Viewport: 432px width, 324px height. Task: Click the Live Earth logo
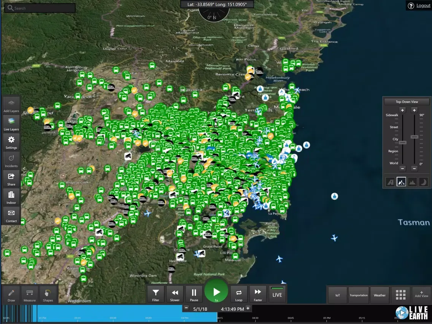(x=412, y=313)
